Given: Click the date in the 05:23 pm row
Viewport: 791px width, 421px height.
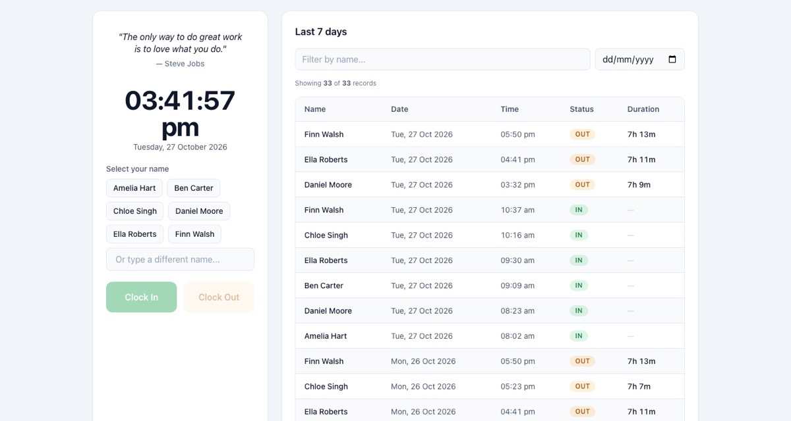Looking at the screenshot, I should point(423,387).
